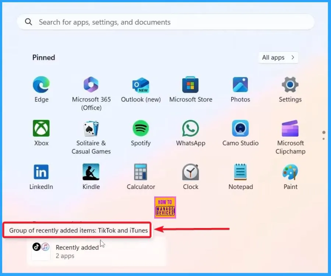This screenshot has width=331, height=276.
Task: Open the Clock app
Action: 191,177
